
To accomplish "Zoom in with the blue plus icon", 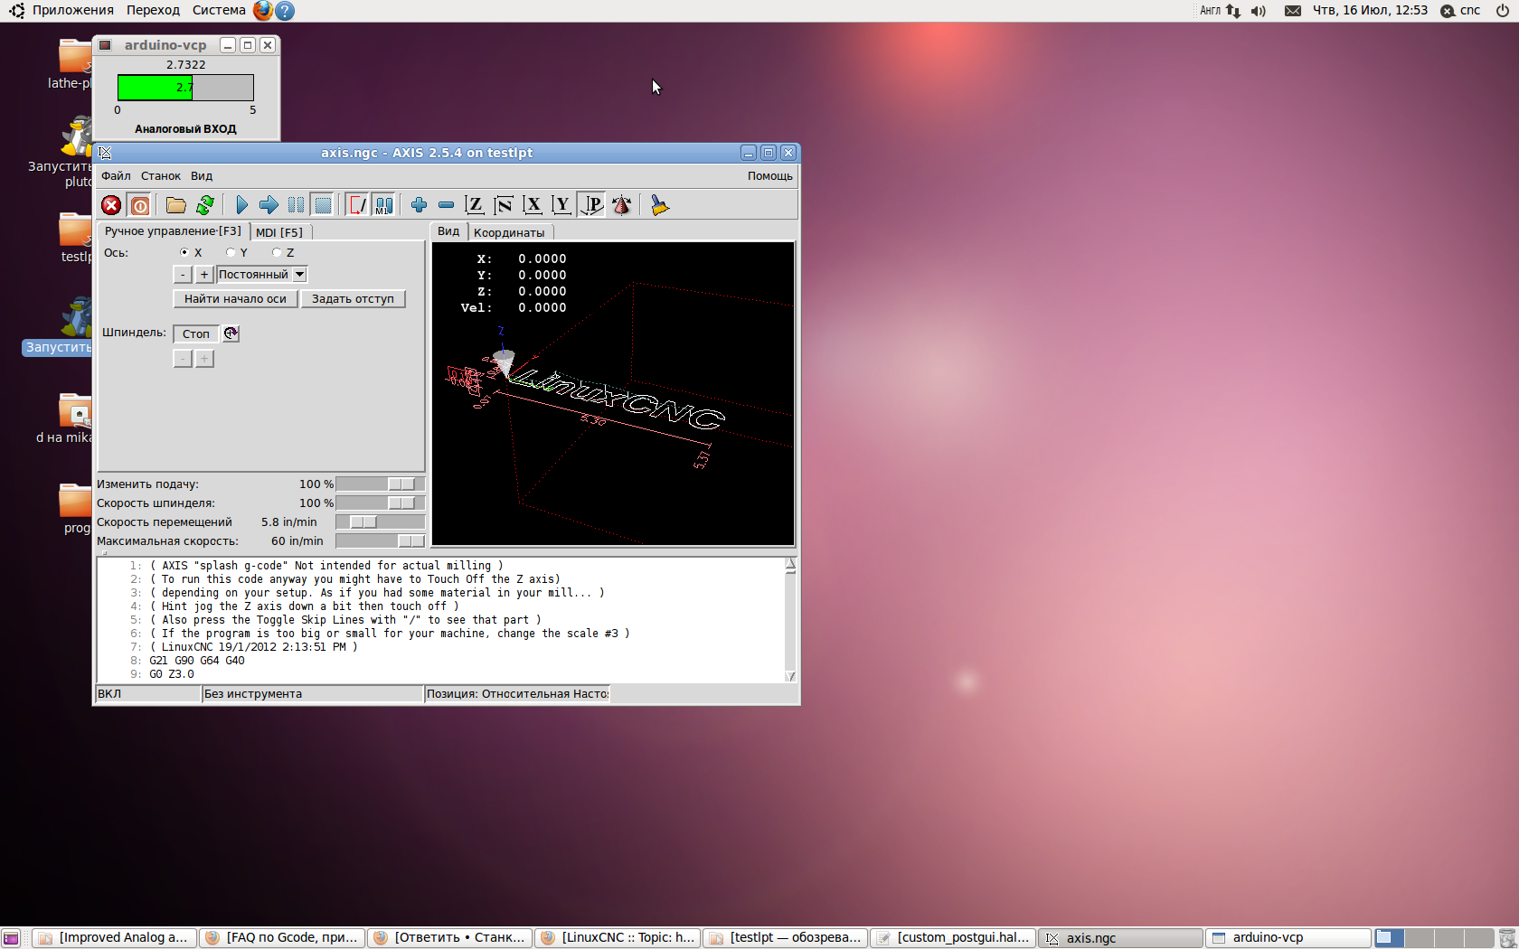I will [419, 205].
